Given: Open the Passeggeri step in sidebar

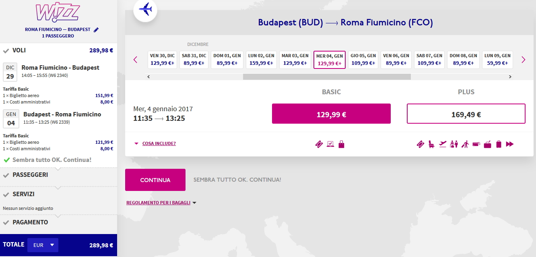Looking at the screenshot, I should click(x=30, y=175).
